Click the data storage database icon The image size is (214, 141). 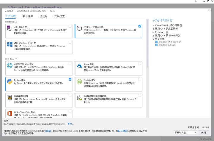[10, 97]
